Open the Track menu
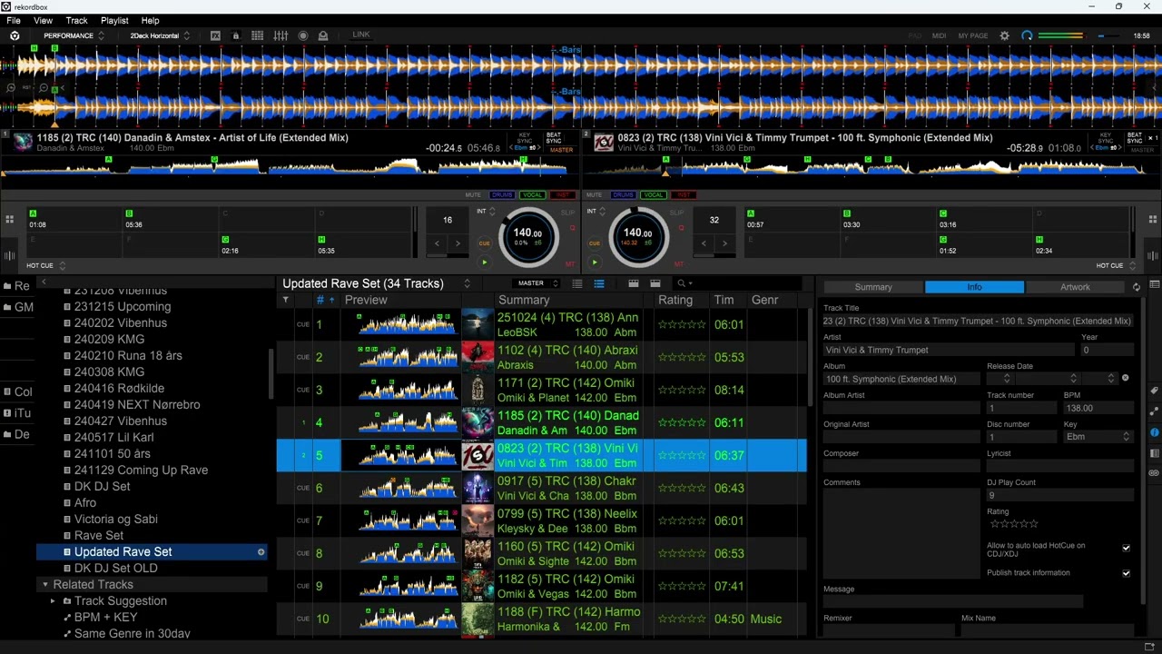Viewport: 1162px width, 654px height. coord(76,20)
